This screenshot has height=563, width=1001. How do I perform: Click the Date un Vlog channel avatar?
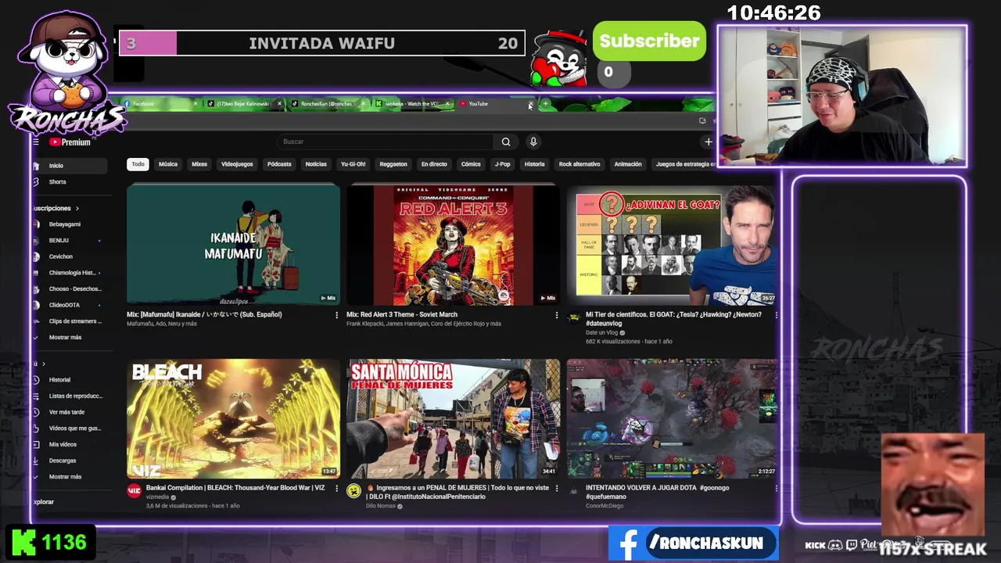pos(575,317)
